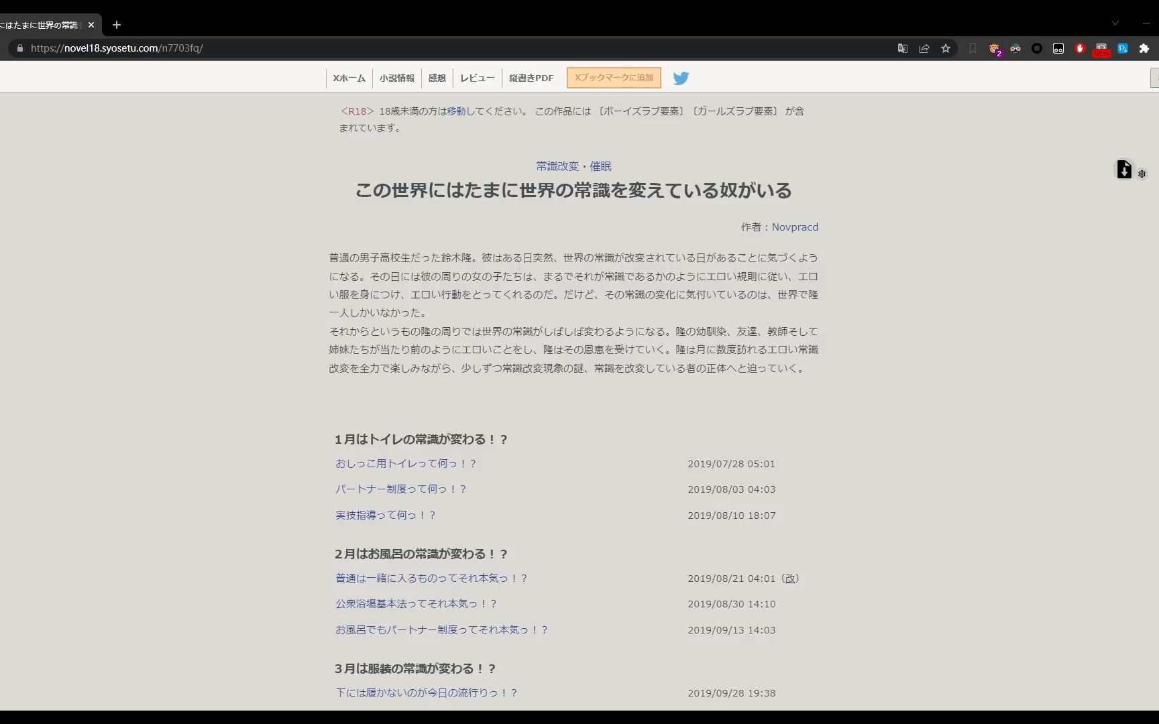The image size is (1159, 724).
Task: Click the Xブックマークに追加 button
Action: click(614, 78)
